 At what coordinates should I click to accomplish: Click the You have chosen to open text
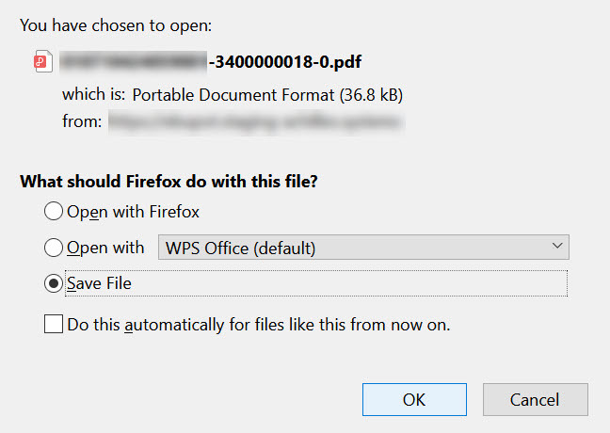[116, 25]
